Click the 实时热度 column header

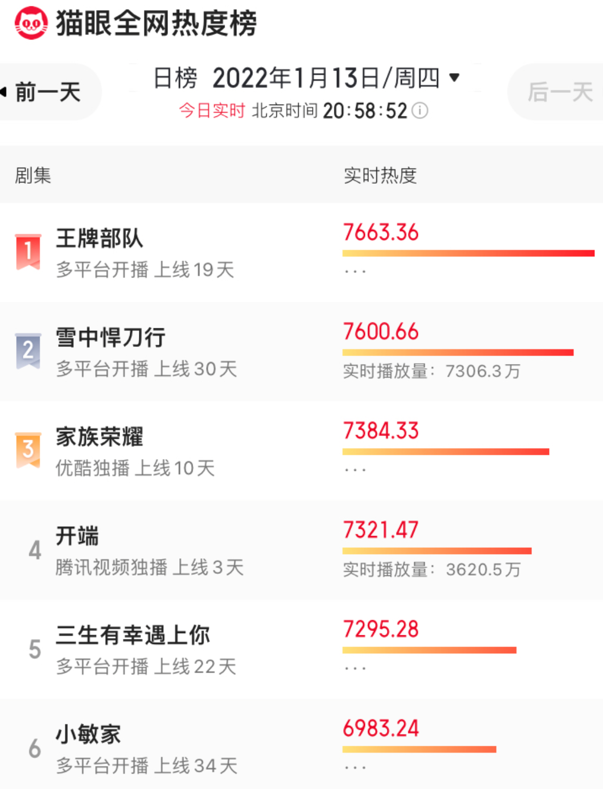coord(380,175)
